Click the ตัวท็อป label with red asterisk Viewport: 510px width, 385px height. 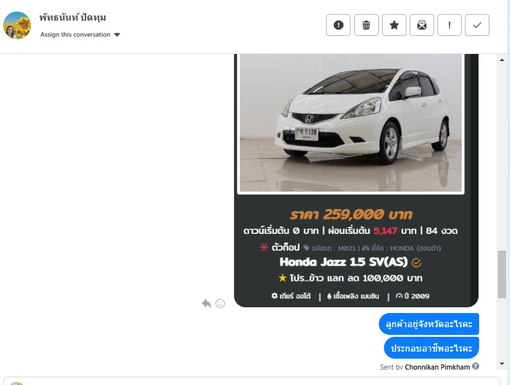coord(280,247)
